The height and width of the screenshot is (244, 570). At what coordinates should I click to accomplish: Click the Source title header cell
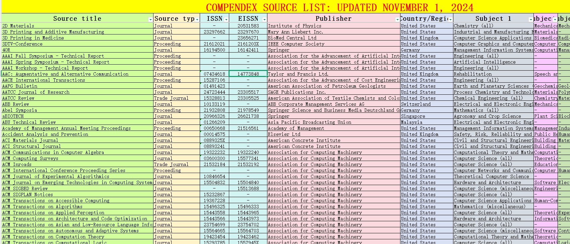pos(77,19)
